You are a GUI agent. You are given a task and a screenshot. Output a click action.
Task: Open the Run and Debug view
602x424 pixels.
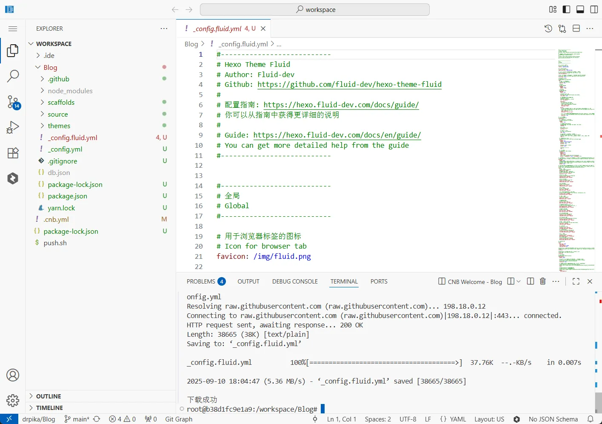coord(13,127)
